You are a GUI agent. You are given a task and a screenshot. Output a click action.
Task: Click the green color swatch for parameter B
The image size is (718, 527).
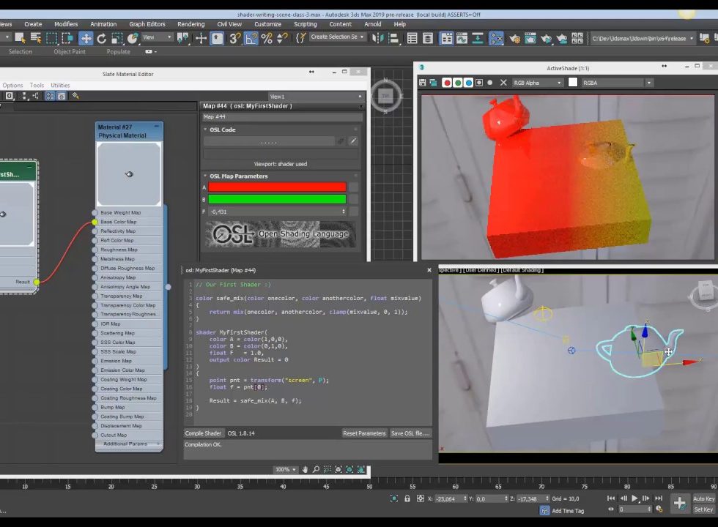point(277,199)
